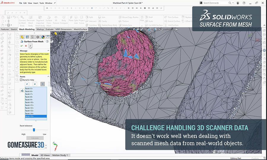Image resolution: width=267 pixels, height=160 pixels.
Task: Open the DimXpertManager crosshair tab icon
Action: 38,37
